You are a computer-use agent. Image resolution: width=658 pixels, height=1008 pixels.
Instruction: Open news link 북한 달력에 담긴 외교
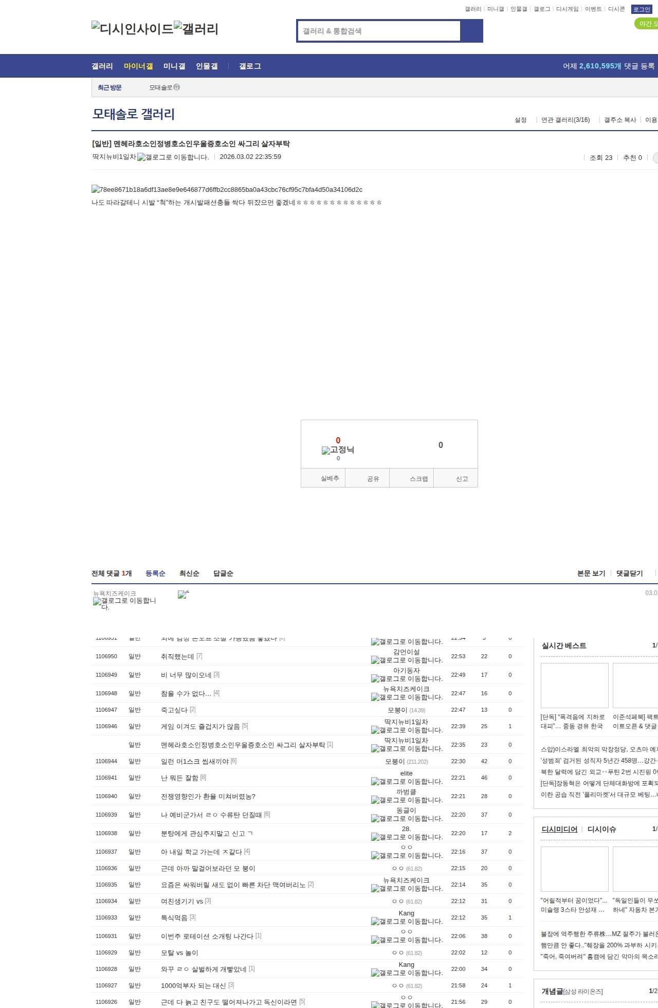pos(599,771)
